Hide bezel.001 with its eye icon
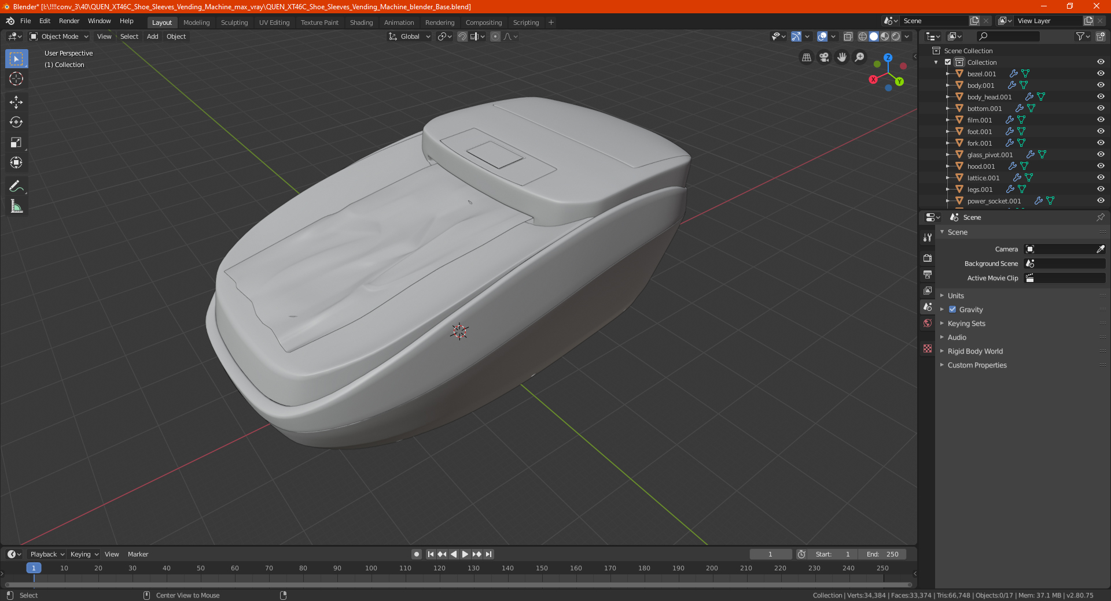Image resolution: width=1111 pixels, height=601 pixels. [x=1101, y=73]
